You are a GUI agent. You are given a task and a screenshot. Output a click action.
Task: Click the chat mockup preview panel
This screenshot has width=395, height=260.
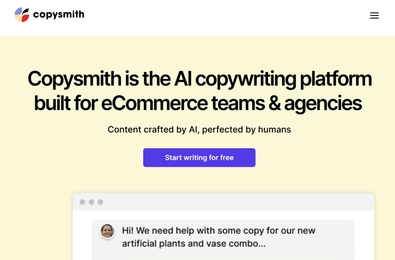223,225
